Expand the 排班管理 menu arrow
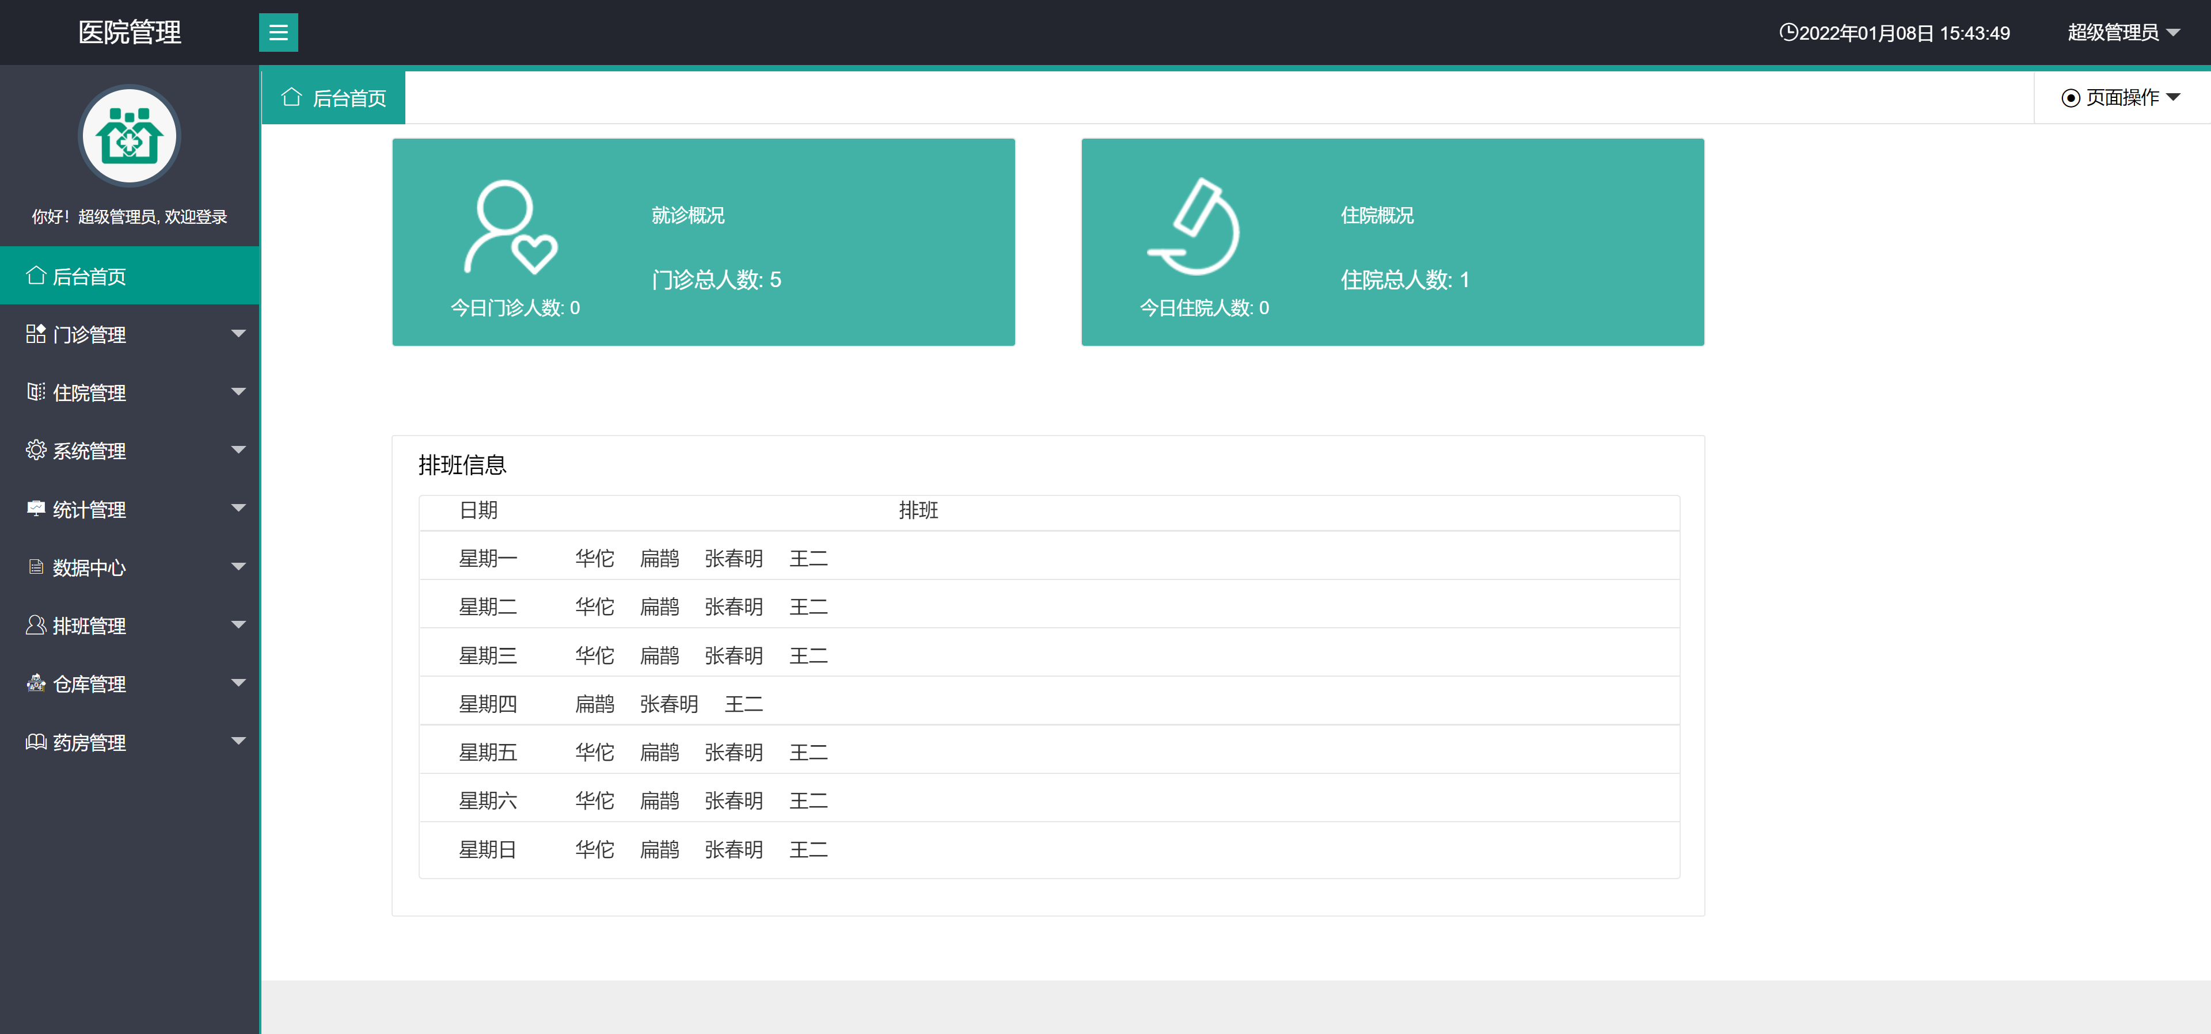Viewport: 2211px width, 1034px height. coord(238,625)
